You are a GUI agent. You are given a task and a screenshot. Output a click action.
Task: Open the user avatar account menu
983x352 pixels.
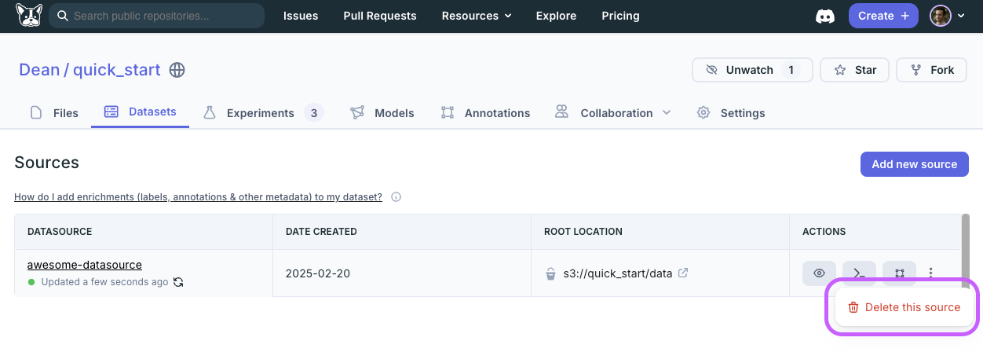[x=947, y=16]
